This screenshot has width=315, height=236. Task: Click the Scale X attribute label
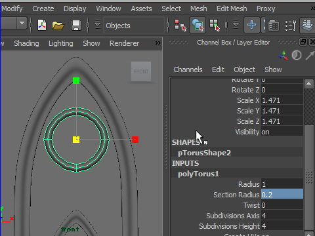click(248, 100)
